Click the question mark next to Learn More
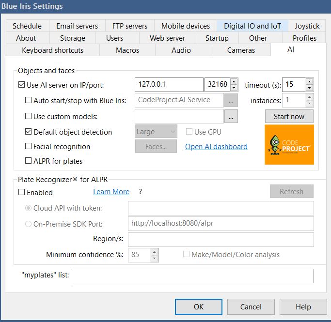The image size is (331, 322). (x=141, y=191)
